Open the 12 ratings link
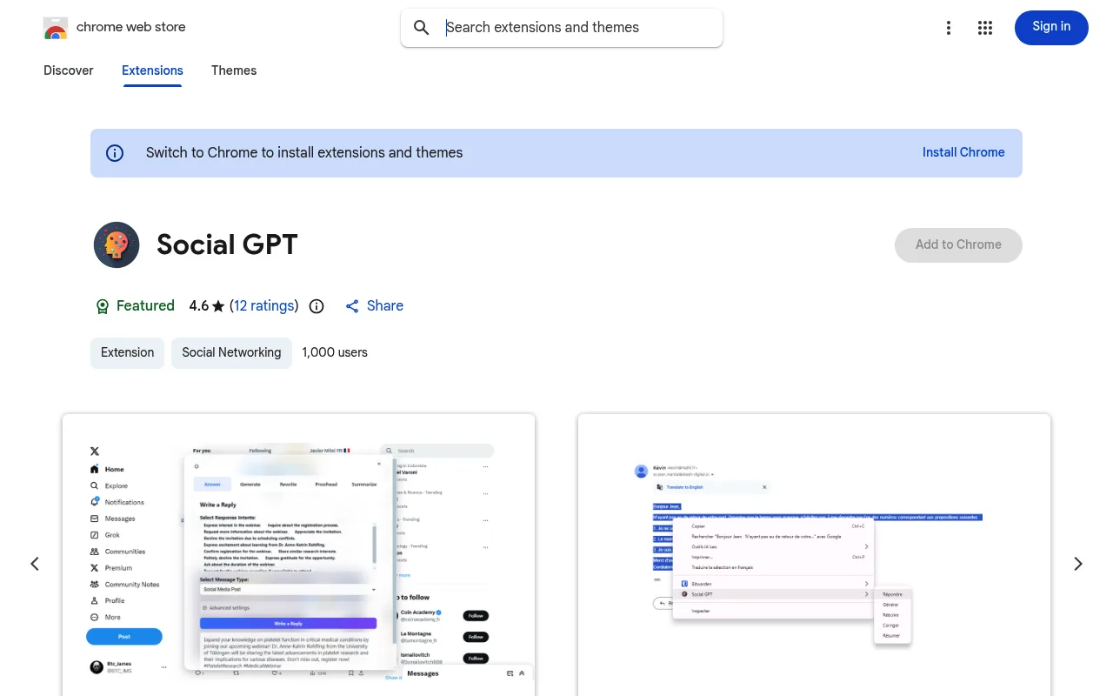1113x696 pixels. click(264, 306)
